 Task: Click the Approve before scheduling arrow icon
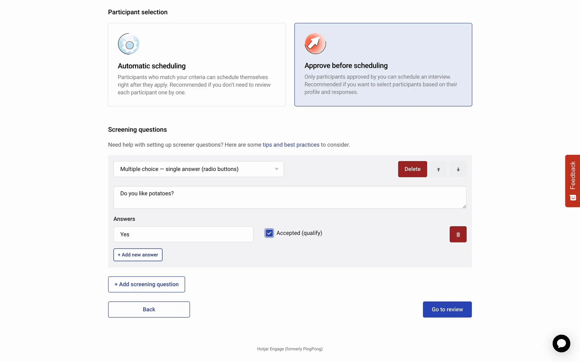pos(315,44)
